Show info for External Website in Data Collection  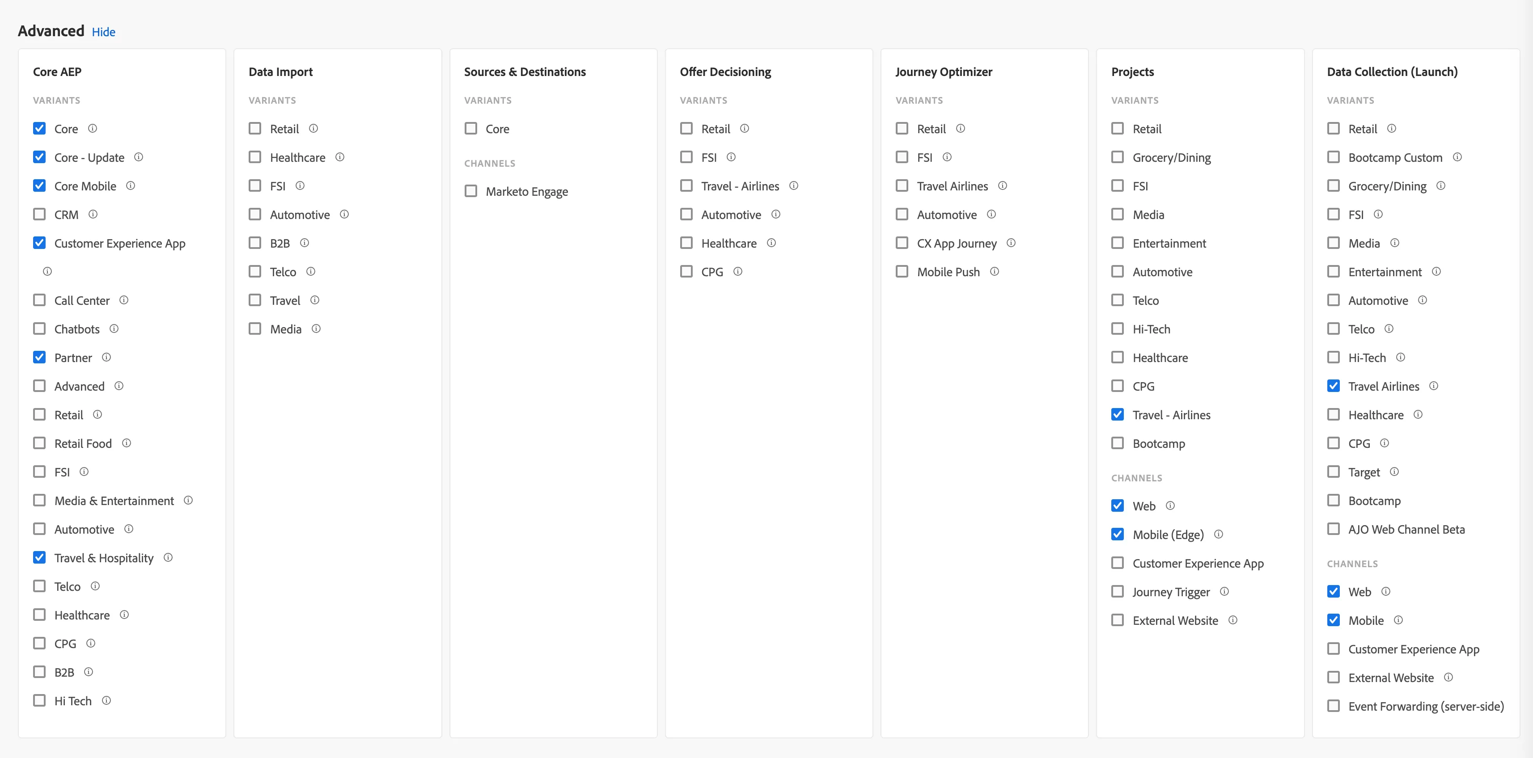(1448, 677)
